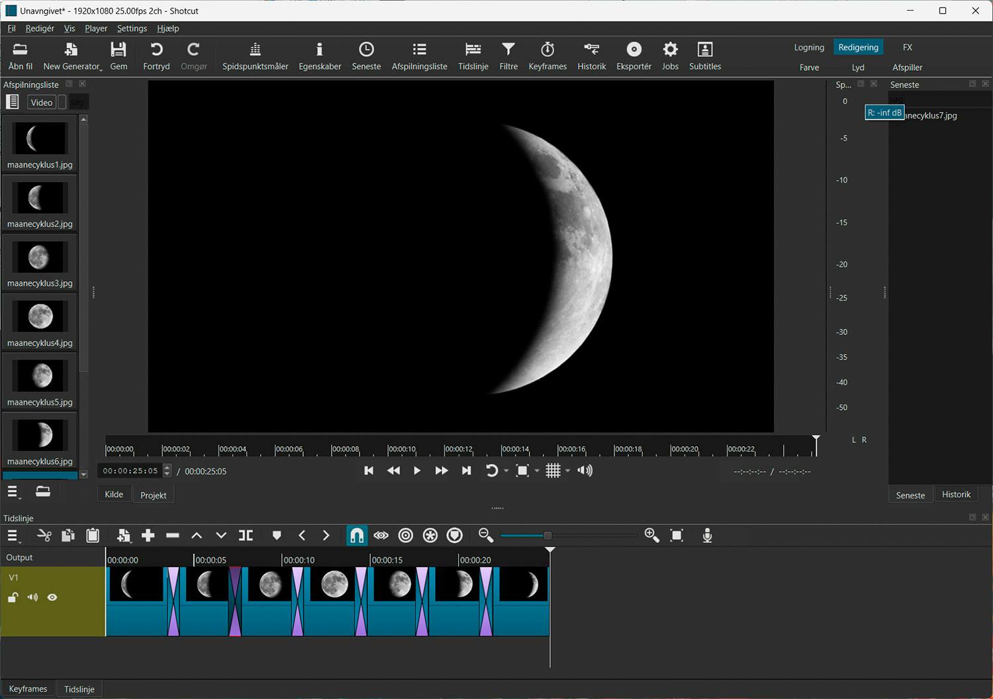This screenshot has height=699, width=993.
Task: Switch to the Kilde tab
Action: (113, 494)
